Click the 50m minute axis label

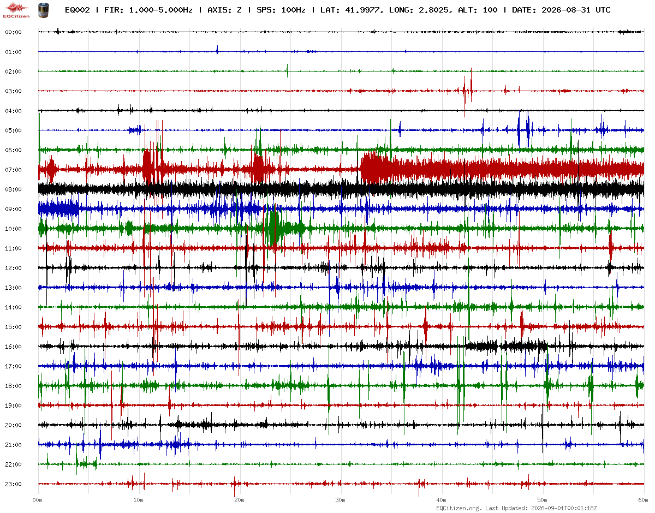pos(542,500)
